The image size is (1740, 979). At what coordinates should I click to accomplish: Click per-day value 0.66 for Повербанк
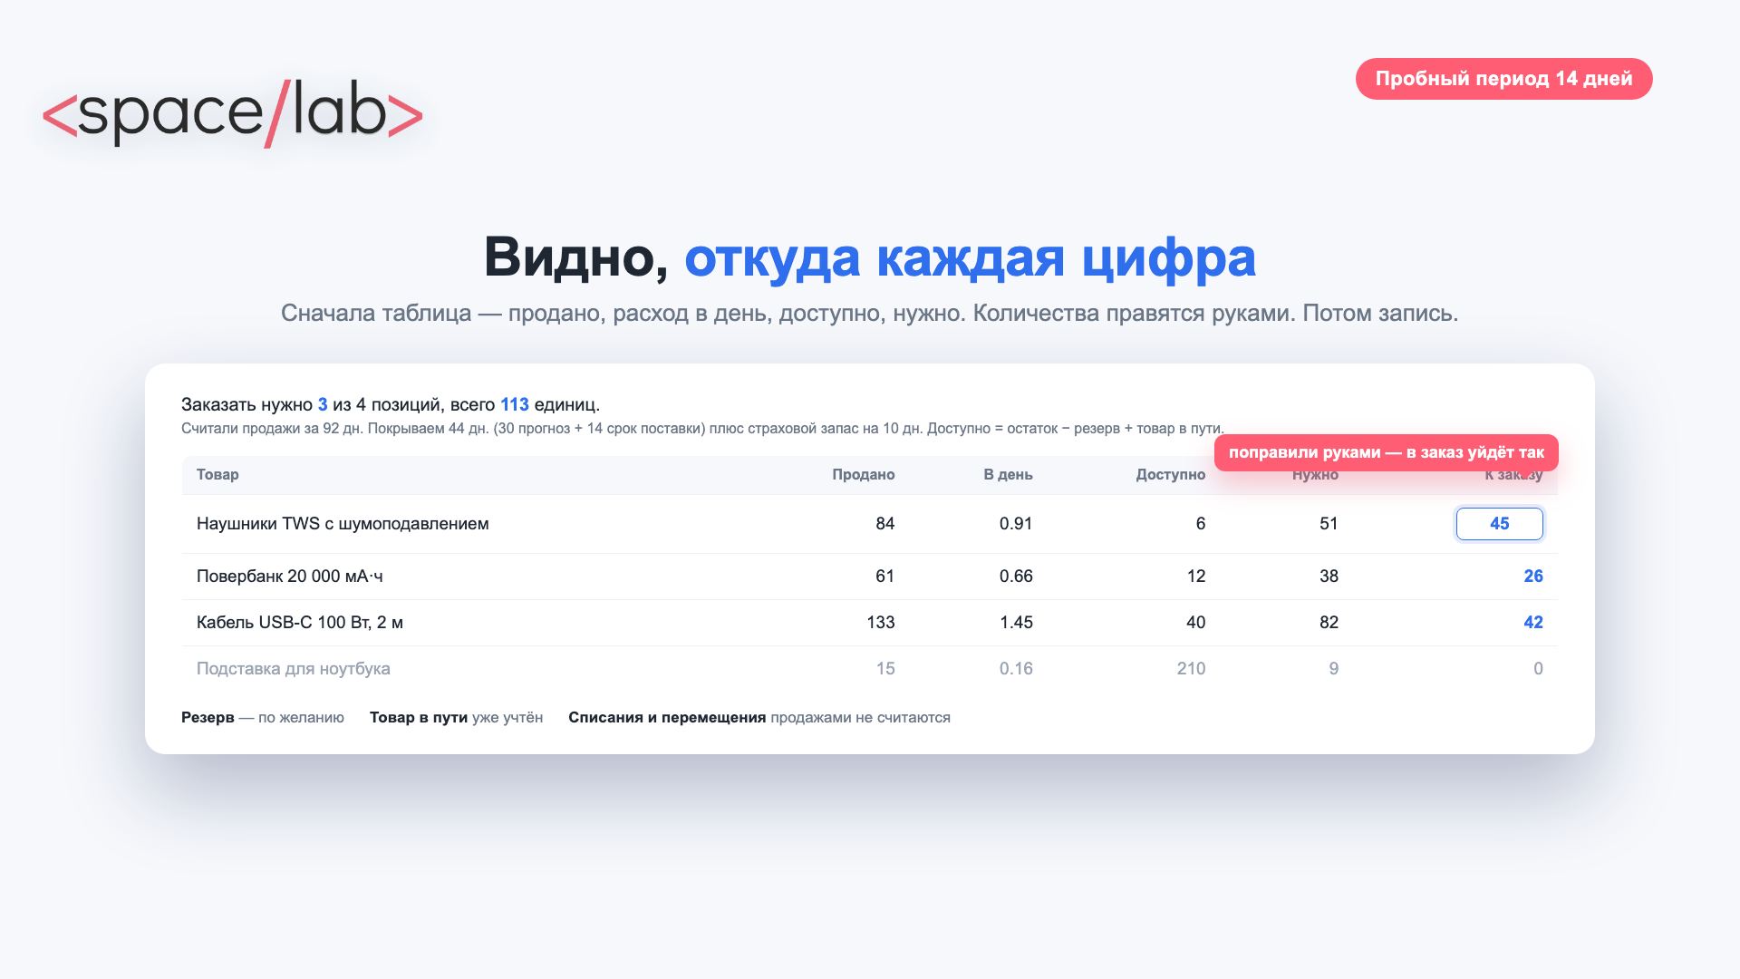click(1016, 577)
